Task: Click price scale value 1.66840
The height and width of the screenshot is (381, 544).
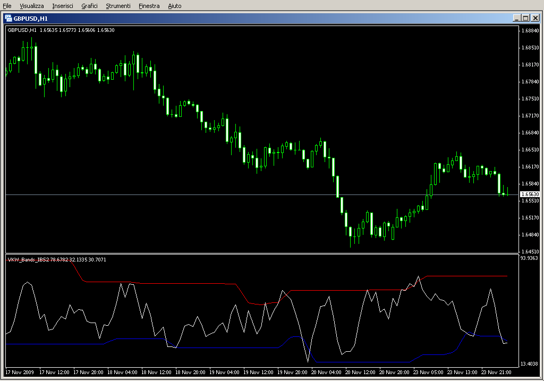Action: pos(530,132)
